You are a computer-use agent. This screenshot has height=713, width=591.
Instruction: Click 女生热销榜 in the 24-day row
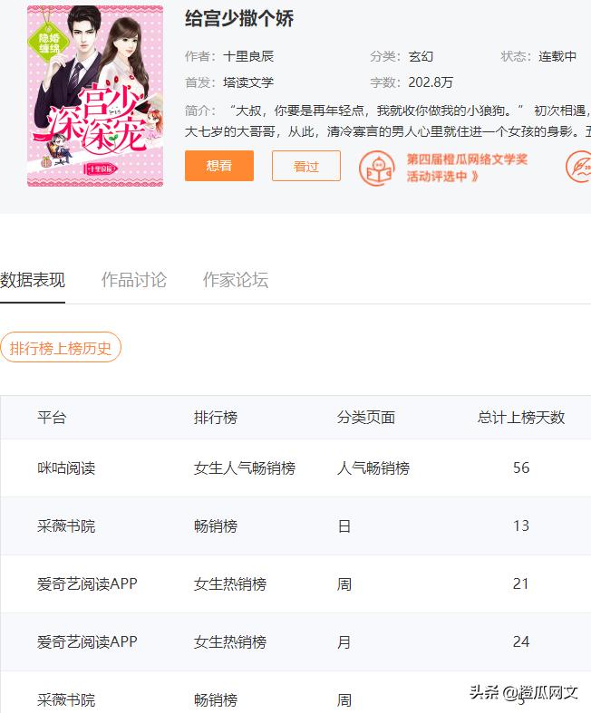coord(230,642)
